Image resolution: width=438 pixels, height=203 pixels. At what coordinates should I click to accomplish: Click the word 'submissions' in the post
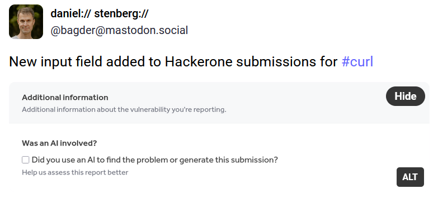point(276,62)
